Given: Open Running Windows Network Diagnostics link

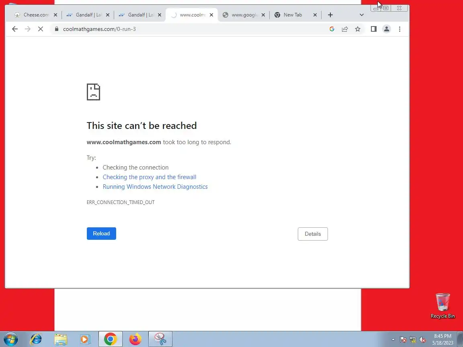Looking at the screenshot, I should click(x=155, y=186).
